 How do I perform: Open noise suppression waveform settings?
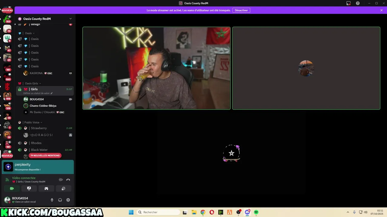(x=61, y=180)
